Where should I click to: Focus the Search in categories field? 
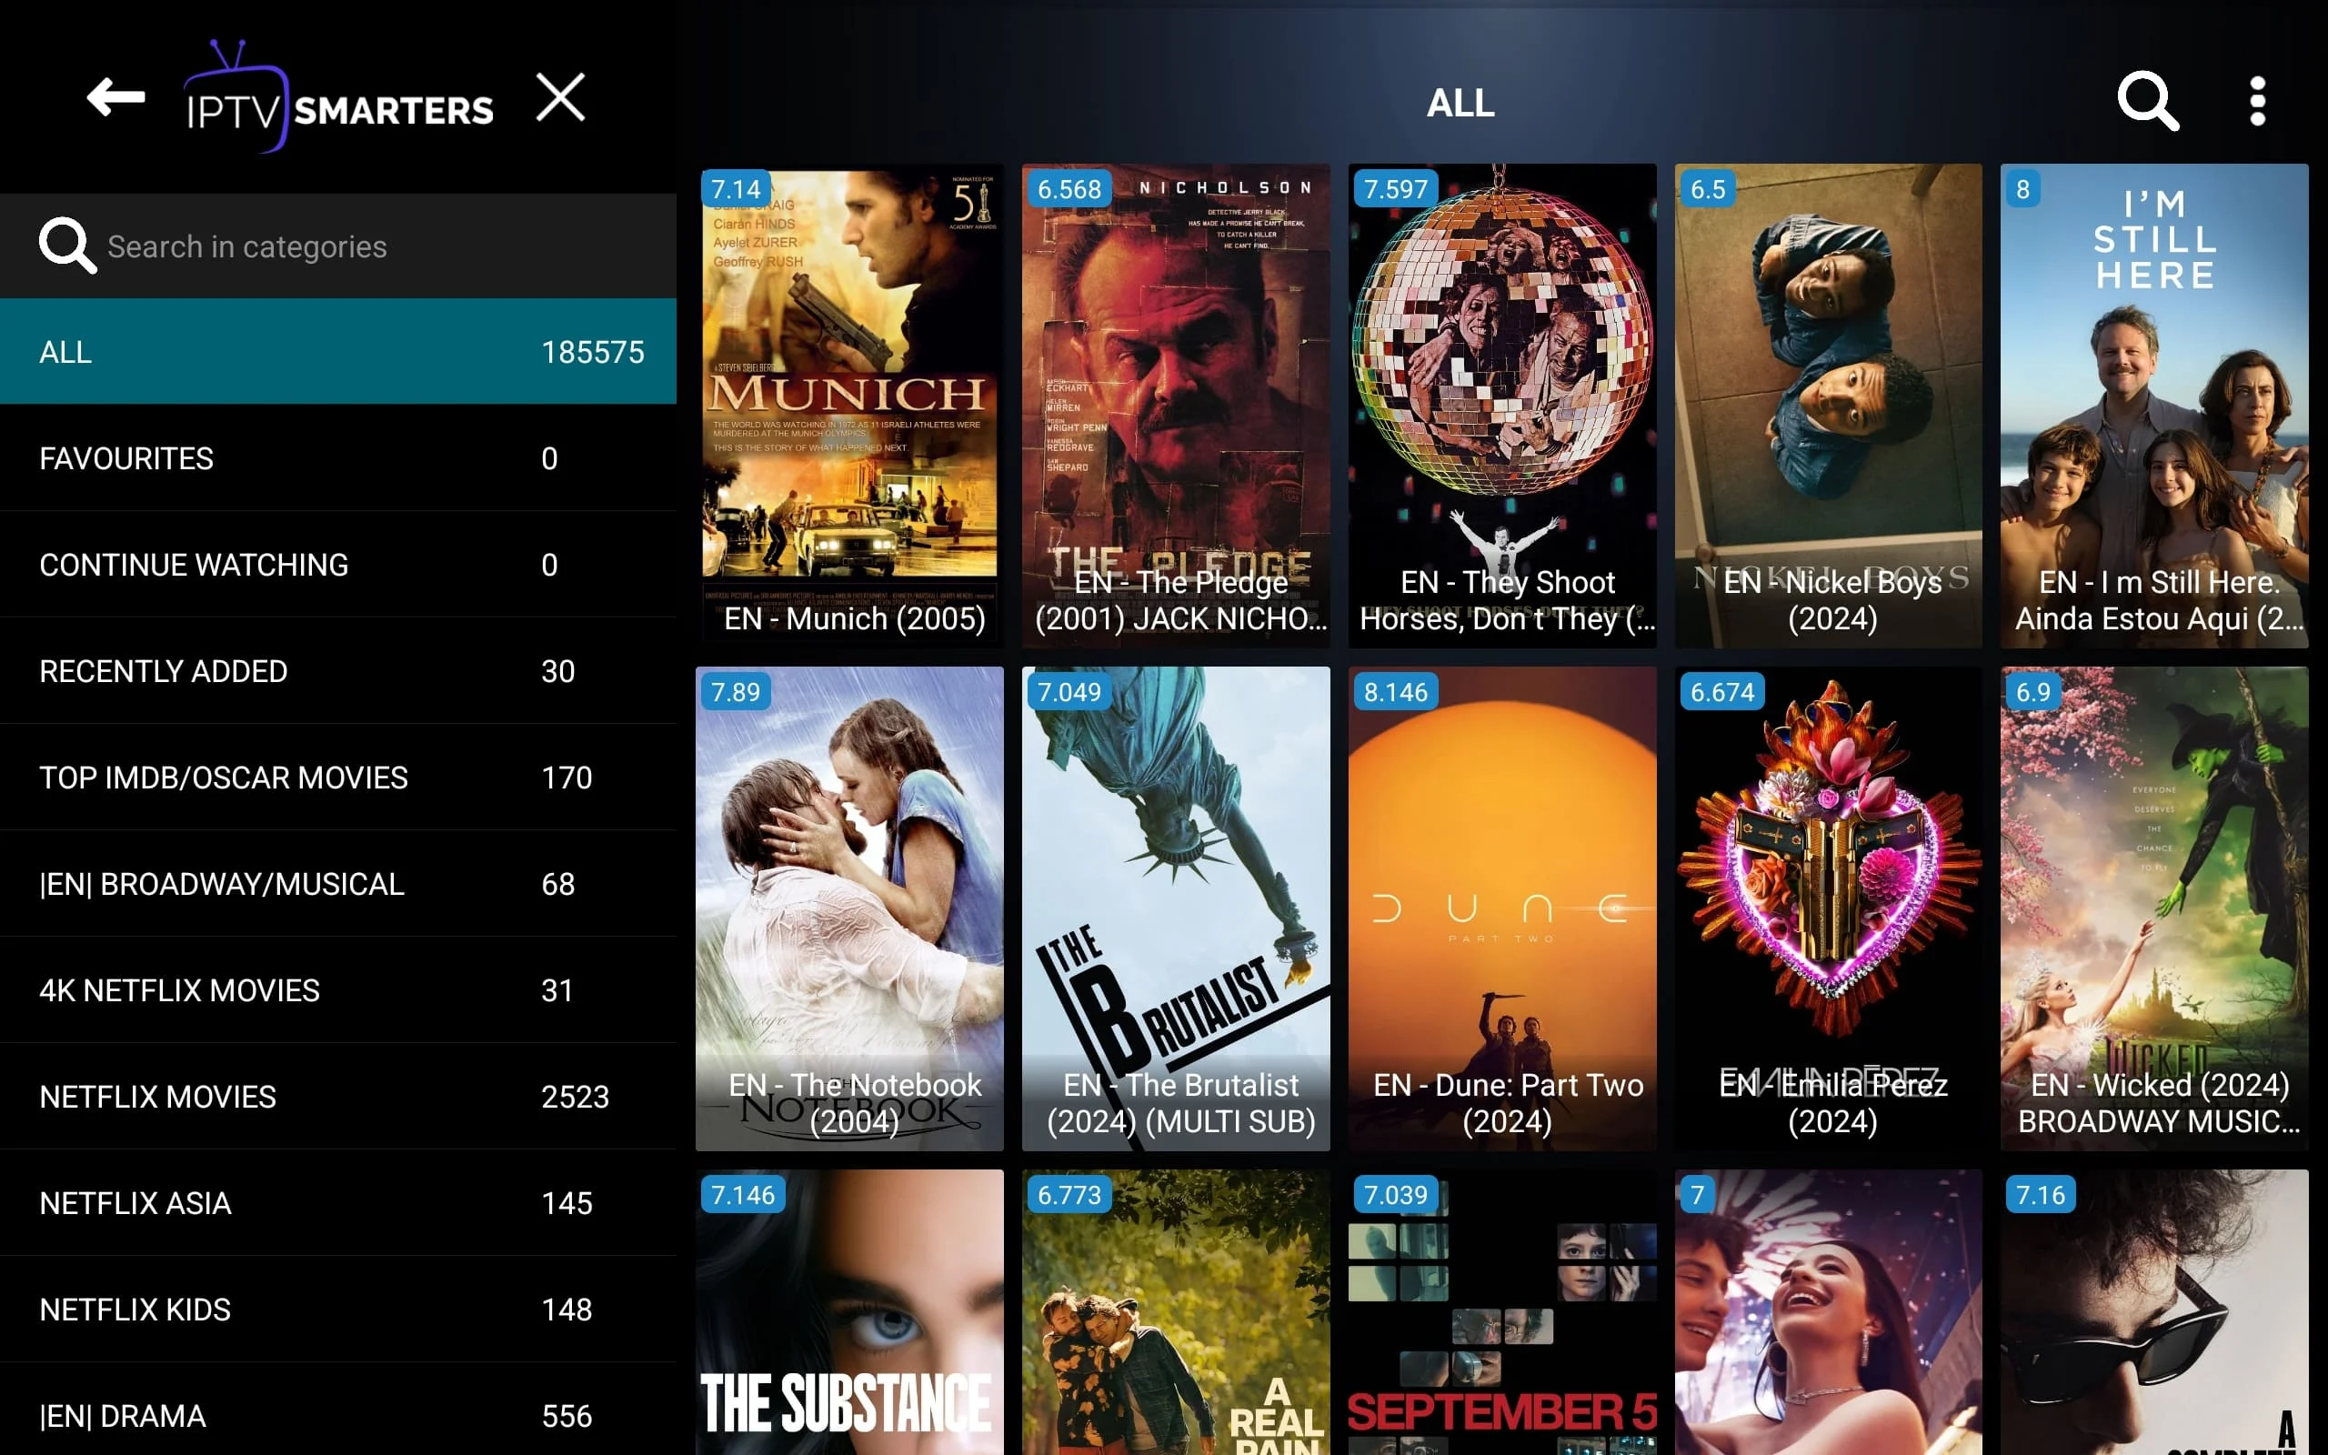[338, 246]
